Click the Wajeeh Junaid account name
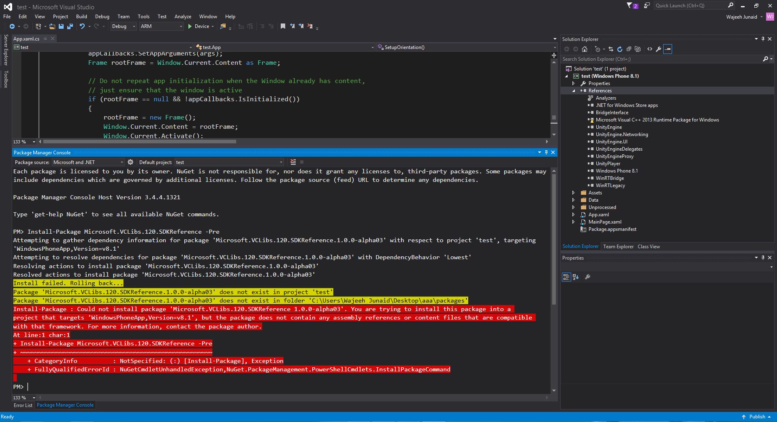This screenshot has width=777, height=422. pyautogui.click(x=741, y=17)
